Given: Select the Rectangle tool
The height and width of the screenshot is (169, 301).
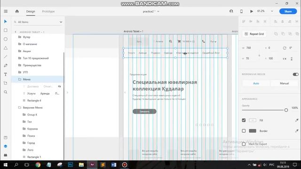Looking at the screenshot, I should click(6, 30).
